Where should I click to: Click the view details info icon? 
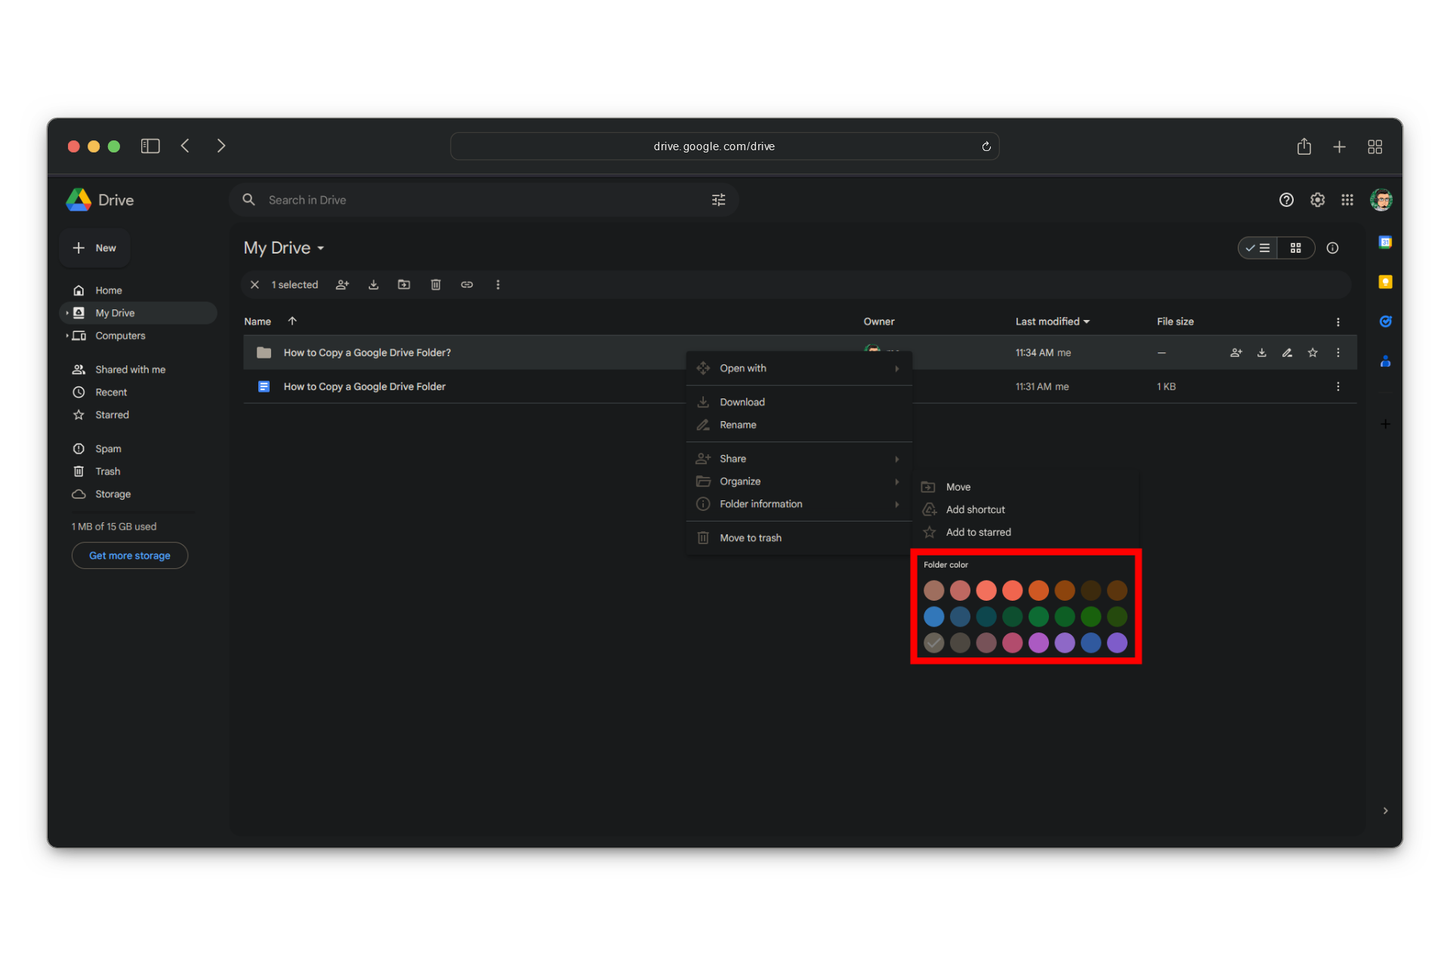[1332, 248]
